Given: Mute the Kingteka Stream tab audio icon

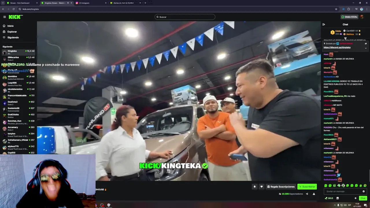Looking at the screenshot, I should pos(68,3).
